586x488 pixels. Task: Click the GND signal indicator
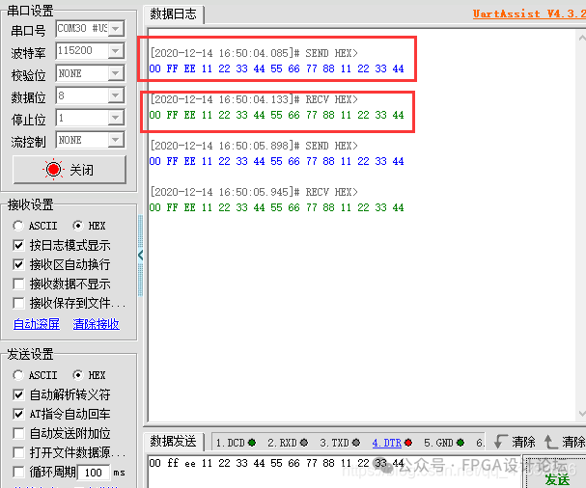(x=443, y=443)
